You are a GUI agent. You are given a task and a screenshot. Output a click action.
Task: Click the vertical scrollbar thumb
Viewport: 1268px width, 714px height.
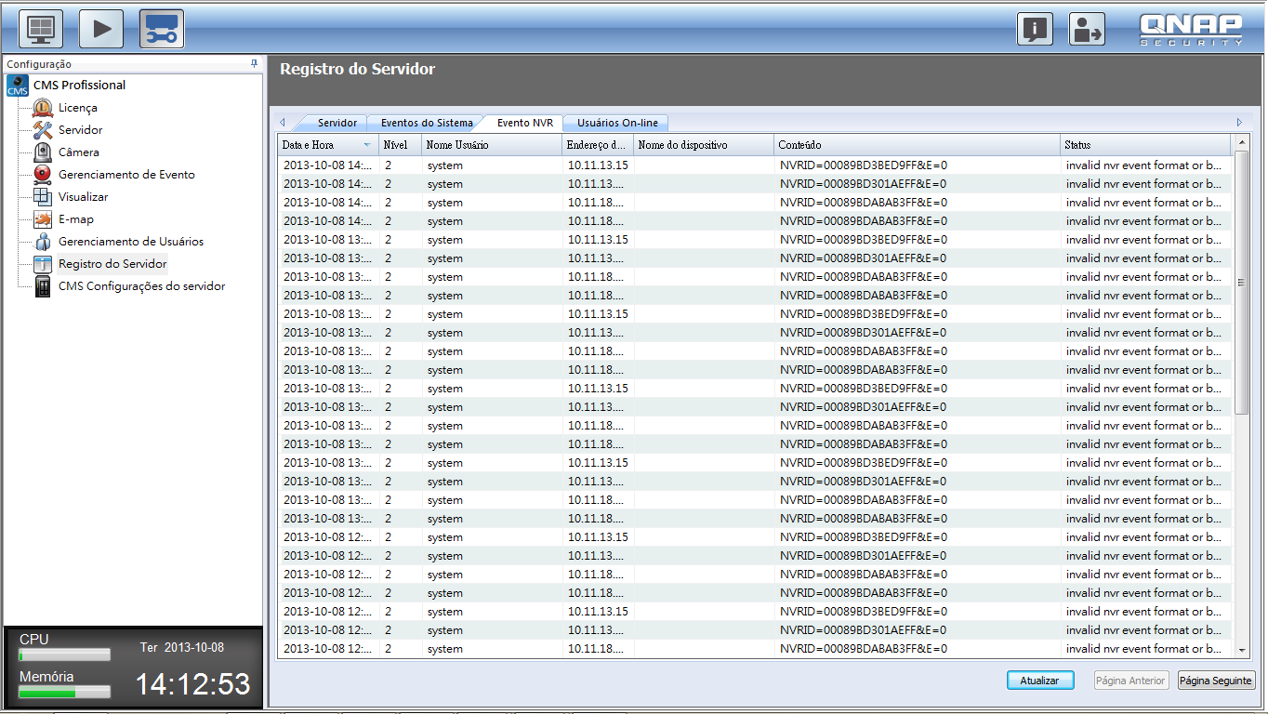tap(1241, 283)
